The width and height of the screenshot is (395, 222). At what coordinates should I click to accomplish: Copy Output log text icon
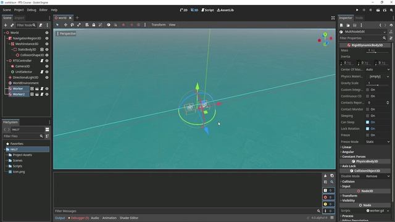[x=332, y=176]
